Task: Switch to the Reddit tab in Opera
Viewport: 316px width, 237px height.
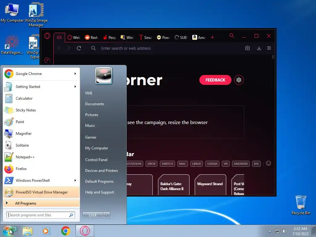Action: tap(91, 37)
